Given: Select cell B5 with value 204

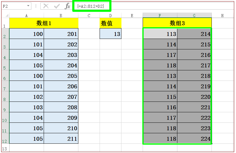Looking at the screenshot, I should point(61,65).
